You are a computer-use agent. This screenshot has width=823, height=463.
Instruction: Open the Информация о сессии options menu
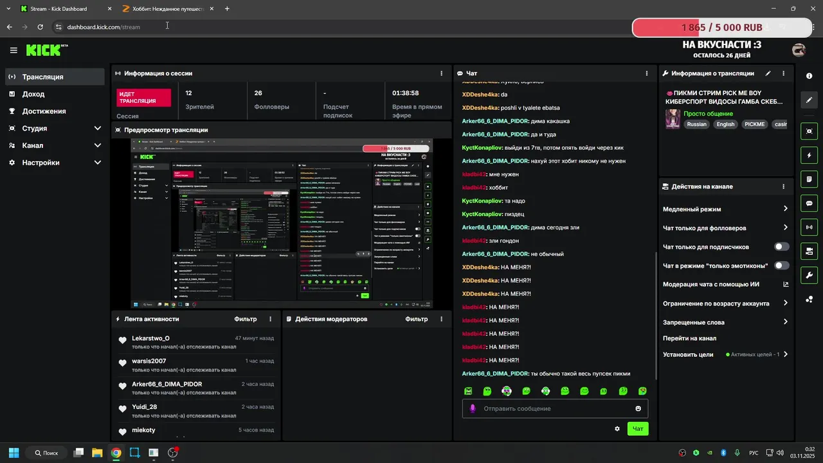(x=441, y=73)
